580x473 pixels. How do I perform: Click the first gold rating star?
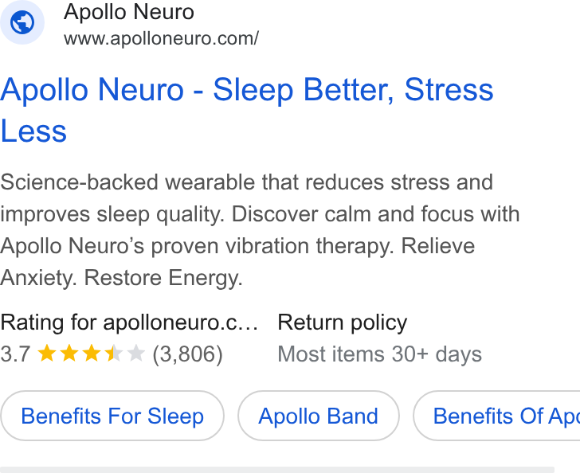(x=47, y=354)
